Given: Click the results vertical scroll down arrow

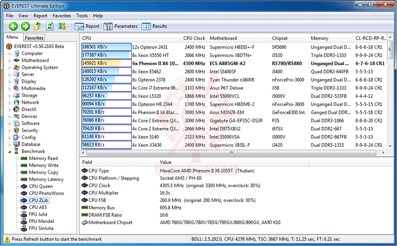Looking at the screenshot, I should click(390, 146).
